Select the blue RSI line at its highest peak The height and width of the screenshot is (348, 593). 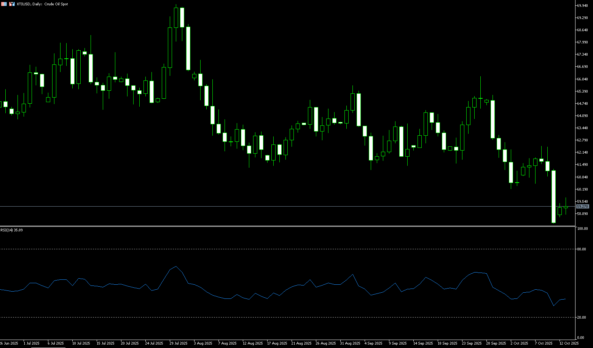176,266
